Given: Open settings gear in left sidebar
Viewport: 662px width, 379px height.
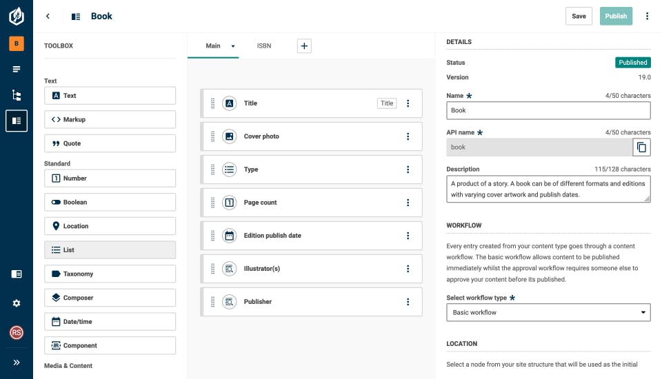Looking at the screenshot, I should pyautogui.click(x=17, y=303).
